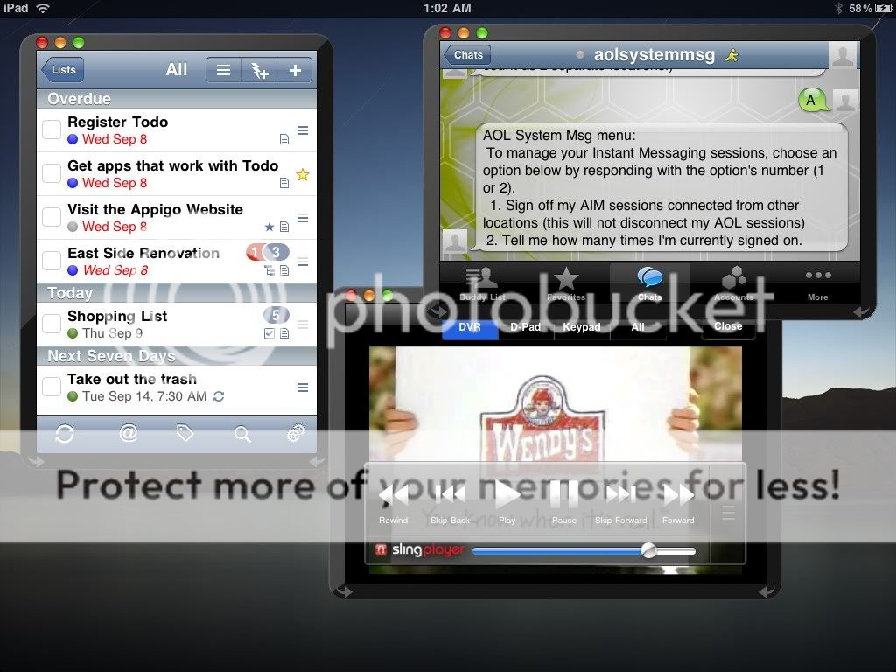Click Skip Back in SlingPlayer controls

[450, 502]
